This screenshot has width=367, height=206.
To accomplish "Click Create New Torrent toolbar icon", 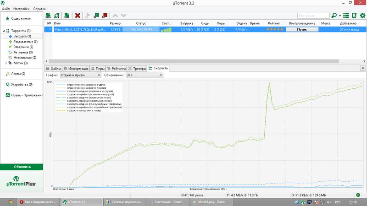I will 67,16.
